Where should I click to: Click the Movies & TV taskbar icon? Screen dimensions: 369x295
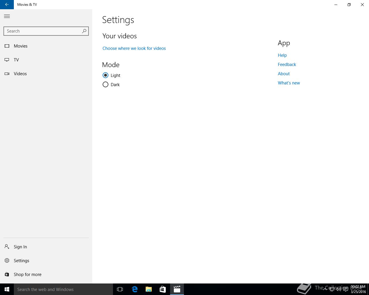click(177, 289)
